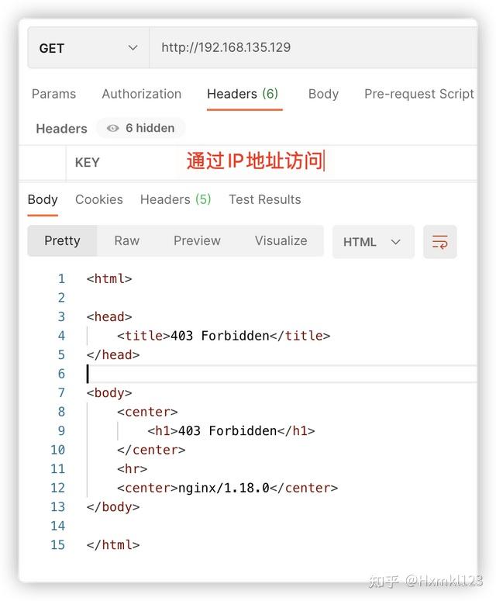Switch to the response Cookies tab
This screenshot has height=601, width=496.
click(x=99, y=199)
